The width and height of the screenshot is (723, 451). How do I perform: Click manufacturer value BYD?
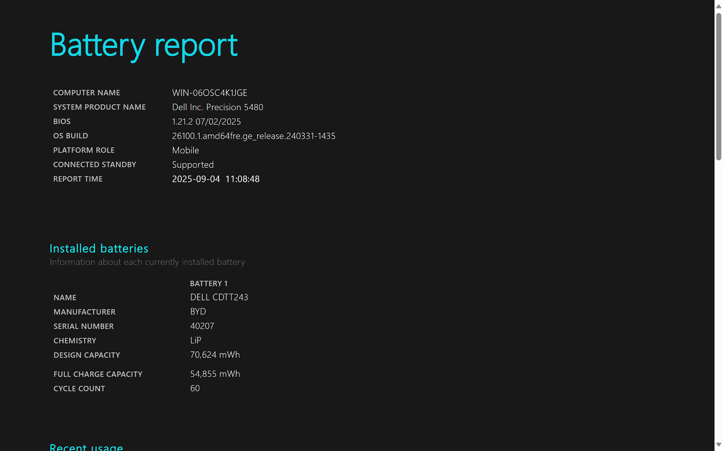click(x=198, y=312)
